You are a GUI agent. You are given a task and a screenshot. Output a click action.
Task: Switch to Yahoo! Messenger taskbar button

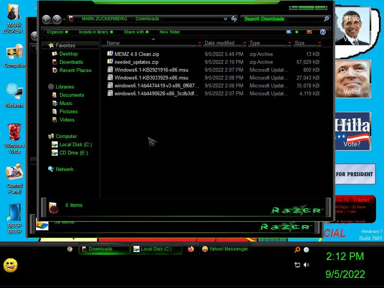(225, 249)
